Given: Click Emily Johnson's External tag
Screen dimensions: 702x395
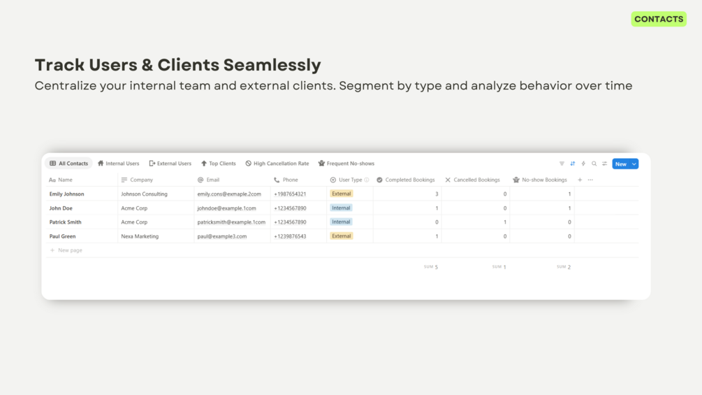Looking at the screenshot, I should click(x=341, y=194).
